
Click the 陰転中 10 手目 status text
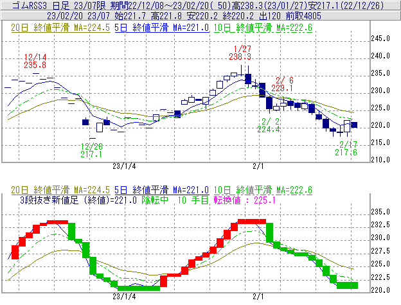[175, 200]
